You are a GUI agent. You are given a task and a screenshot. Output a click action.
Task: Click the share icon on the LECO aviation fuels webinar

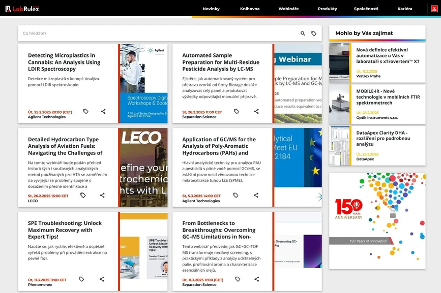[102, 195]
